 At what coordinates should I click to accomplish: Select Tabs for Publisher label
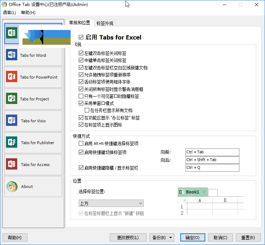[38, 143]
